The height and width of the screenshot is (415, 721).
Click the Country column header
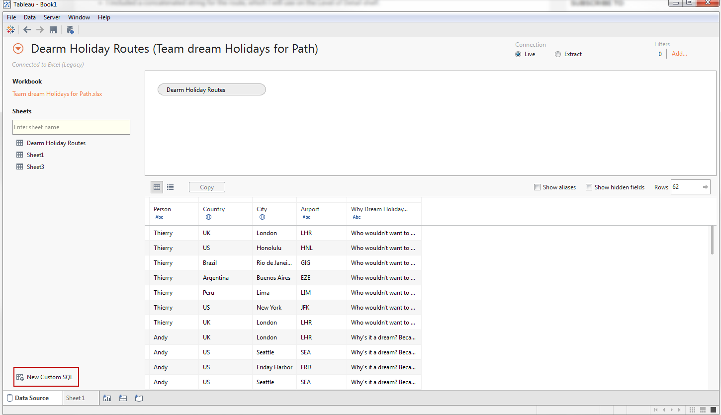pyautogui.click(x=225, y=213)
